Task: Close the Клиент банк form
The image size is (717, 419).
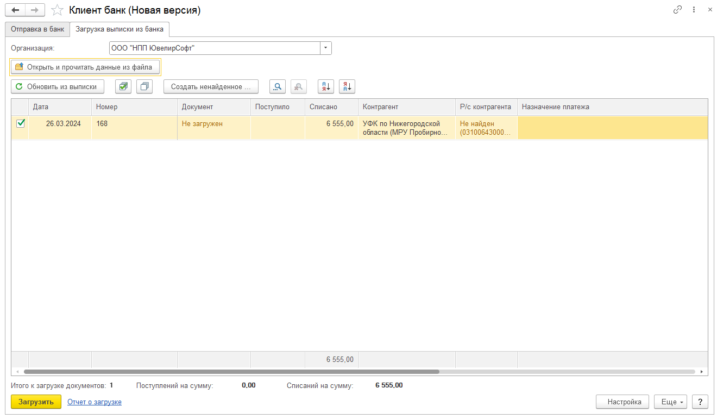Action: point(710,10)
